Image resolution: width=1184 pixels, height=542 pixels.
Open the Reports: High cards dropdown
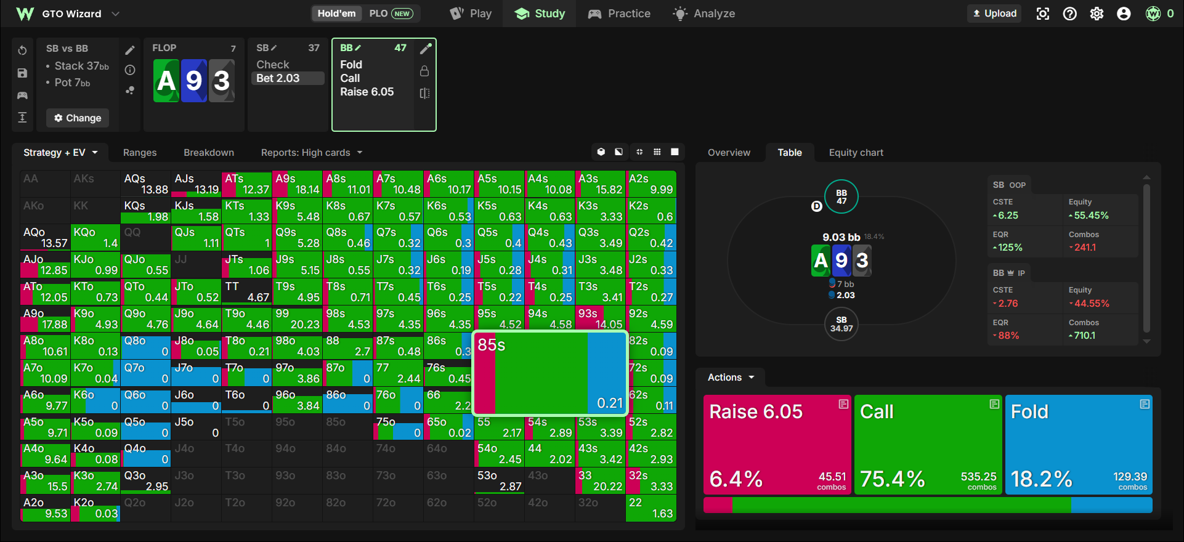click(x=312, y=153)
